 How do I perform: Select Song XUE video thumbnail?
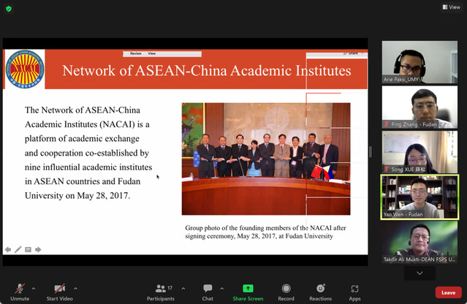419,152
